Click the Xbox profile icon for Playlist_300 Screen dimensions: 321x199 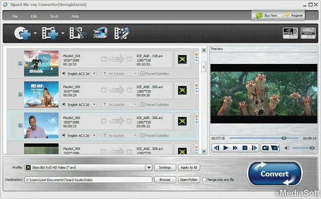pos(182,90)
